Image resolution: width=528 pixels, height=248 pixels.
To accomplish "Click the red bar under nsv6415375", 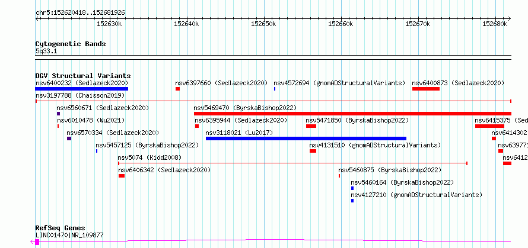I will click(x=489, y=126).
